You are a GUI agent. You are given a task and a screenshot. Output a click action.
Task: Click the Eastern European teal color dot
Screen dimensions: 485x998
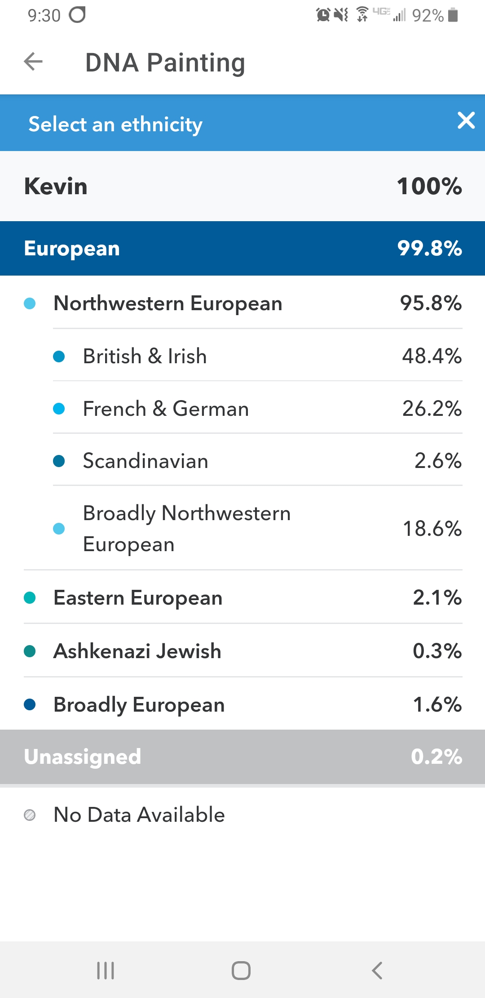pyautogui.click(x=30, y=598)
